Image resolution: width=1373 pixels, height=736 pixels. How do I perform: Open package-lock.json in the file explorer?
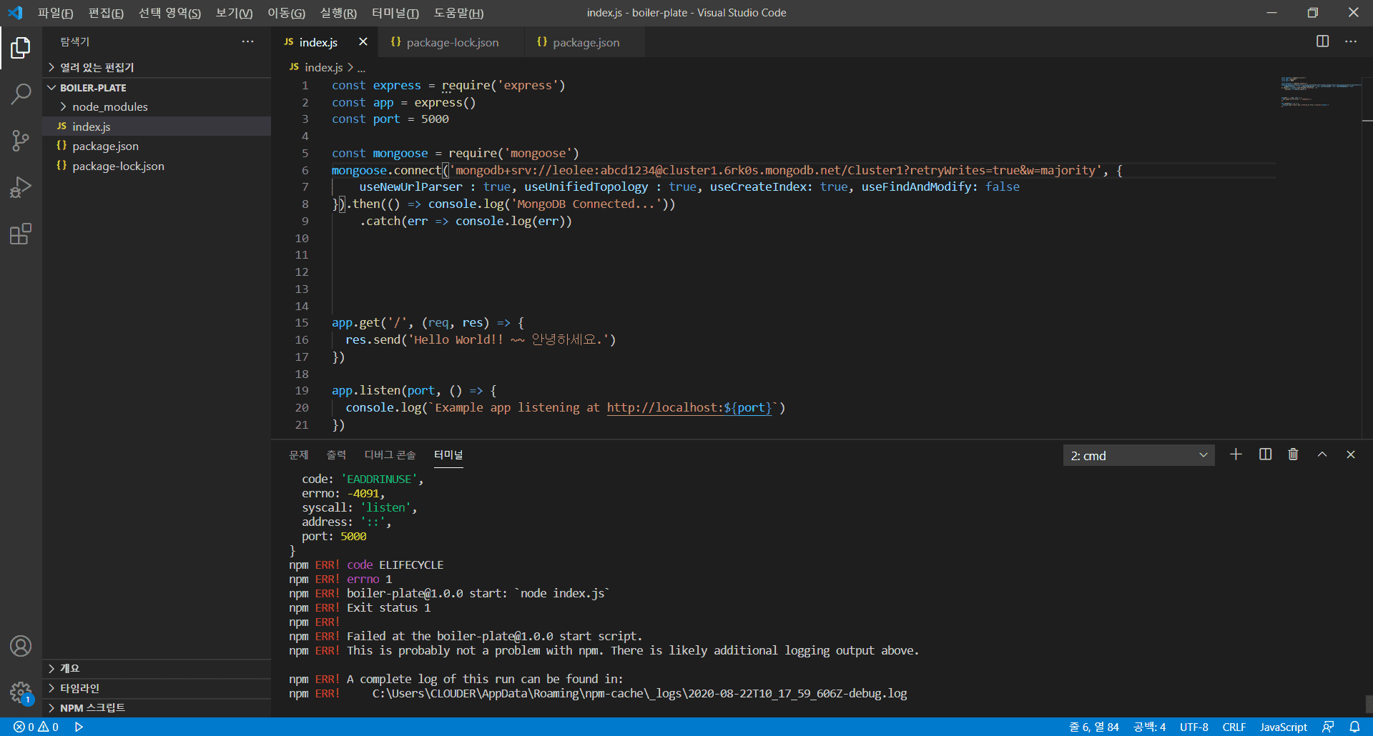point(157,166)
